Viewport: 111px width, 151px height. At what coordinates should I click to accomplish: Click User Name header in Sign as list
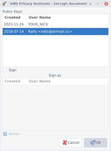tap(67, 81)
